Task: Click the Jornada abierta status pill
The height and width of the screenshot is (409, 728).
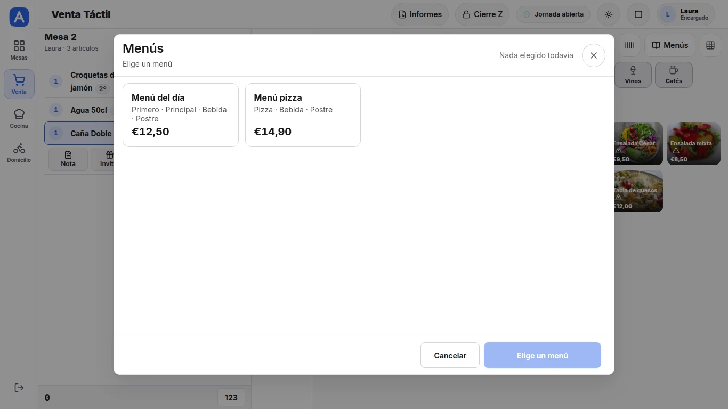Action: [553, 14]
